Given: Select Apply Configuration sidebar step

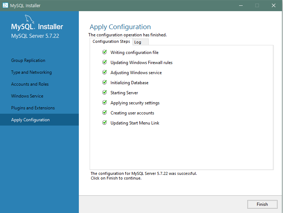Looking at the screenshot, I should tap(39, 120).
